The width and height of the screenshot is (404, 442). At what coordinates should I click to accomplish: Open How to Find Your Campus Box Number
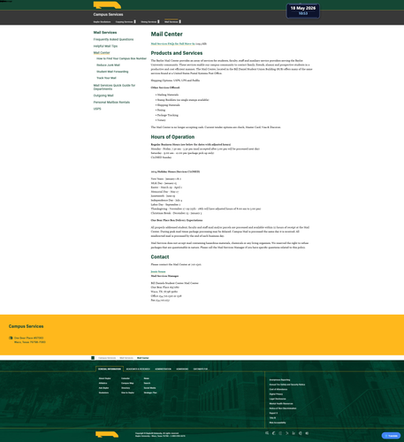pyautogui.click(x=121, y=58)
